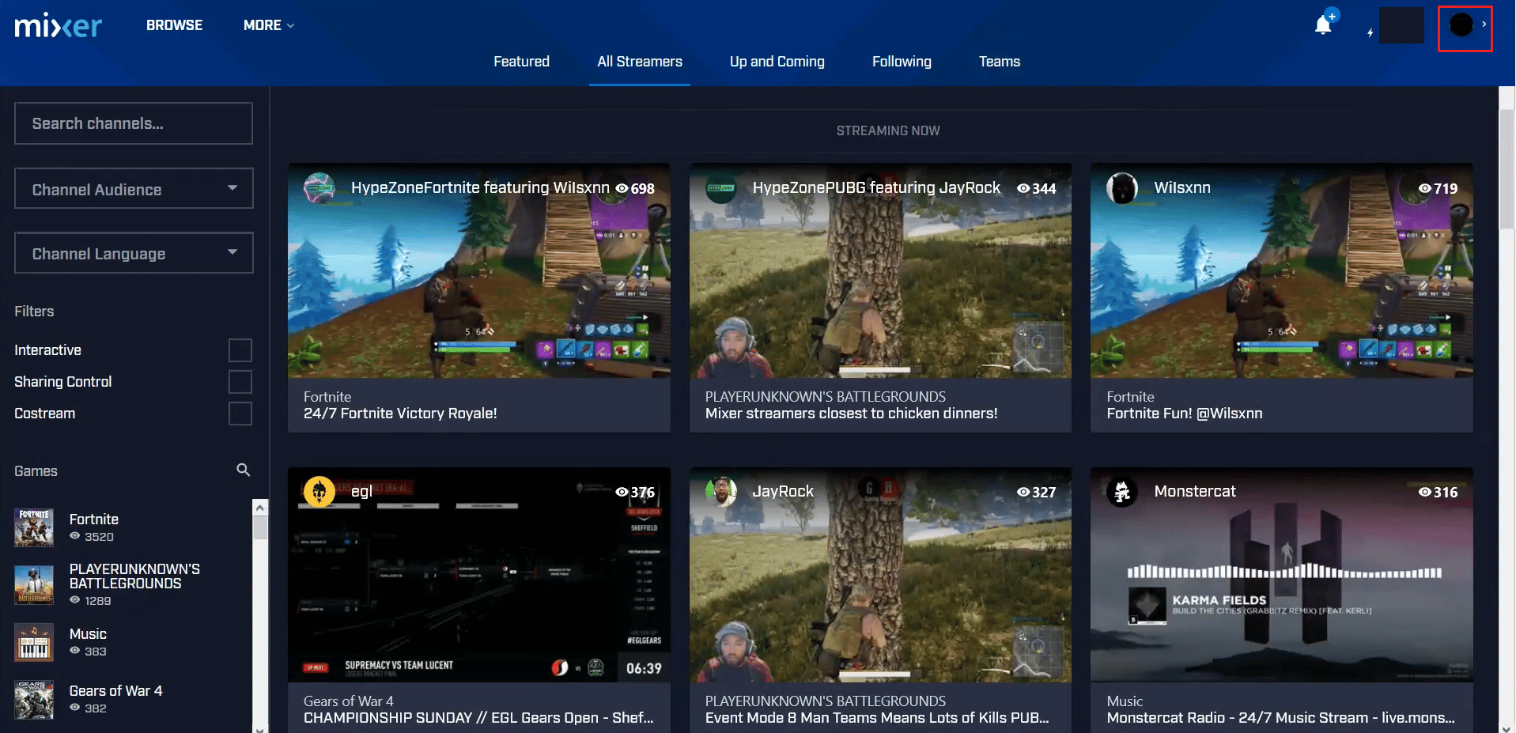This screenshot has height=733, width=1516.
Task: Click the Mixer logo
Action: click(59, 25)
